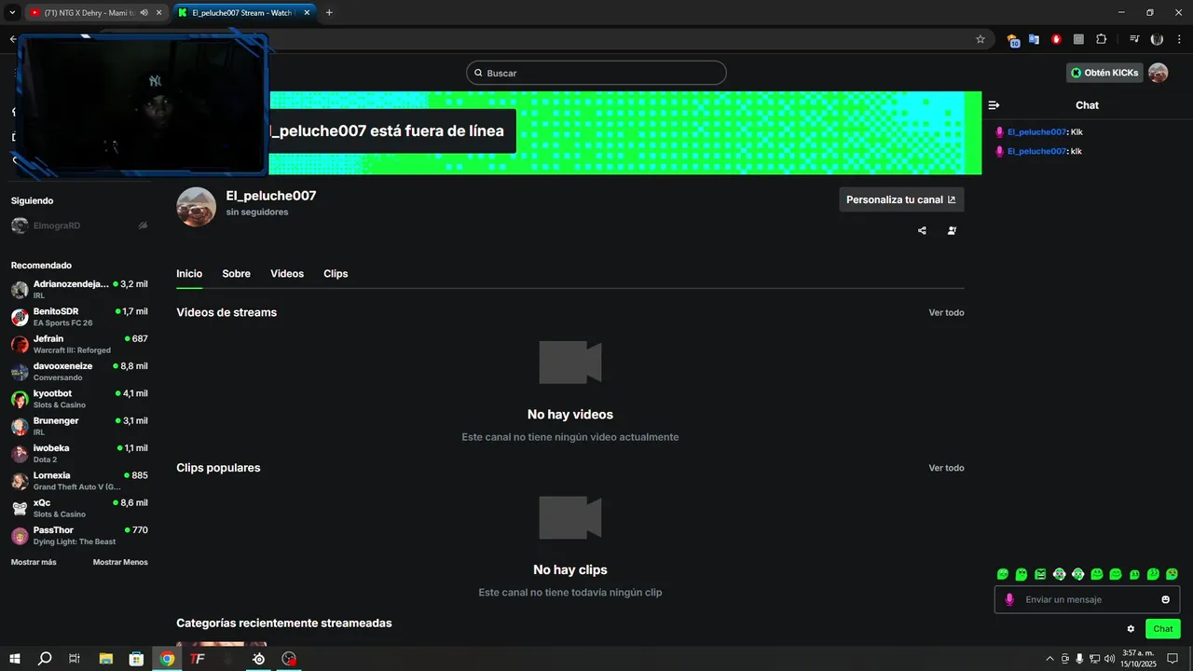Open the SteelSeries app on the taskbar
The image size is (1193, 671).
[x=258, y=659]
